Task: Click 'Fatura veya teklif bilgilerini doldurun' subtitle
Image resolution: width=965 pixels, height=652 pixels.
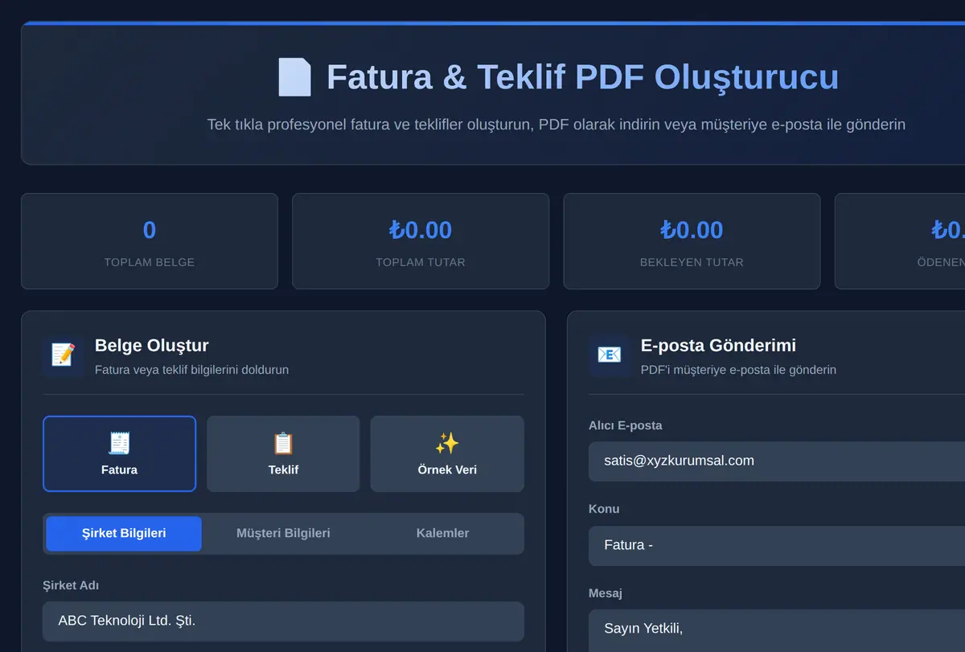Action: coord(191,371)
